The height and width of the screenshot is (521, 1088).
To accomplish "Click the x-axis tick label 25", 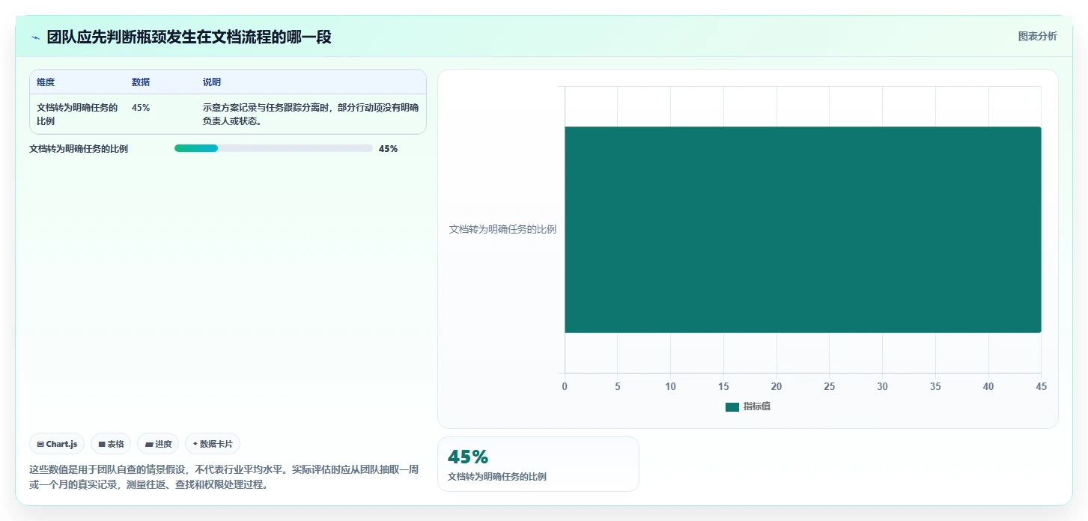I will pos(830,386).
